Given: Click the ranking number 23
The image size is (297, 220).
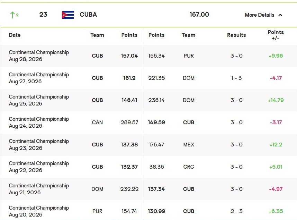Looking at the screenshot, I should point(43,15).
